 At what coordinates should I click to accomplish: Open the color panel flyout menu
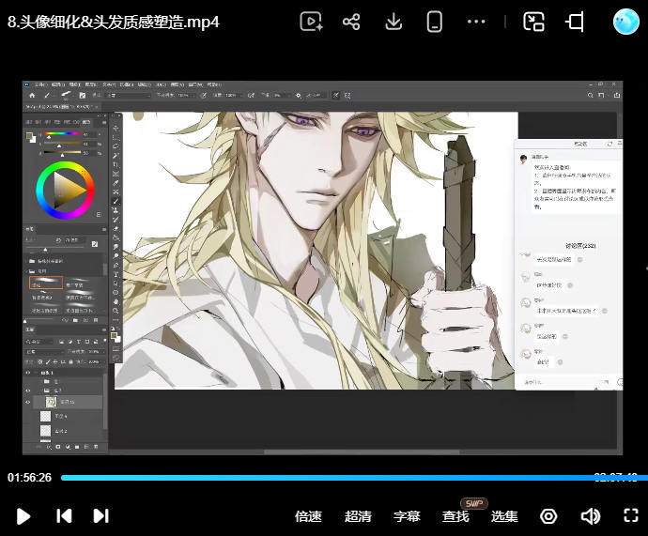(x=103, y=122)
